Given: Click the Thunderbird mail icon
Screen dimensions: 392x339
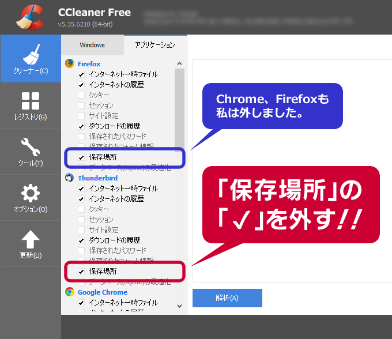Looking at the screenshot, I should pos(70,178).
